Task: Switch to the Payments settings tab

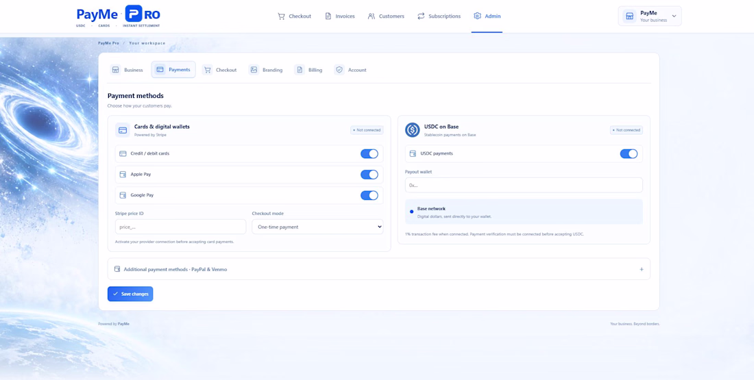Action: click(173, 70)
